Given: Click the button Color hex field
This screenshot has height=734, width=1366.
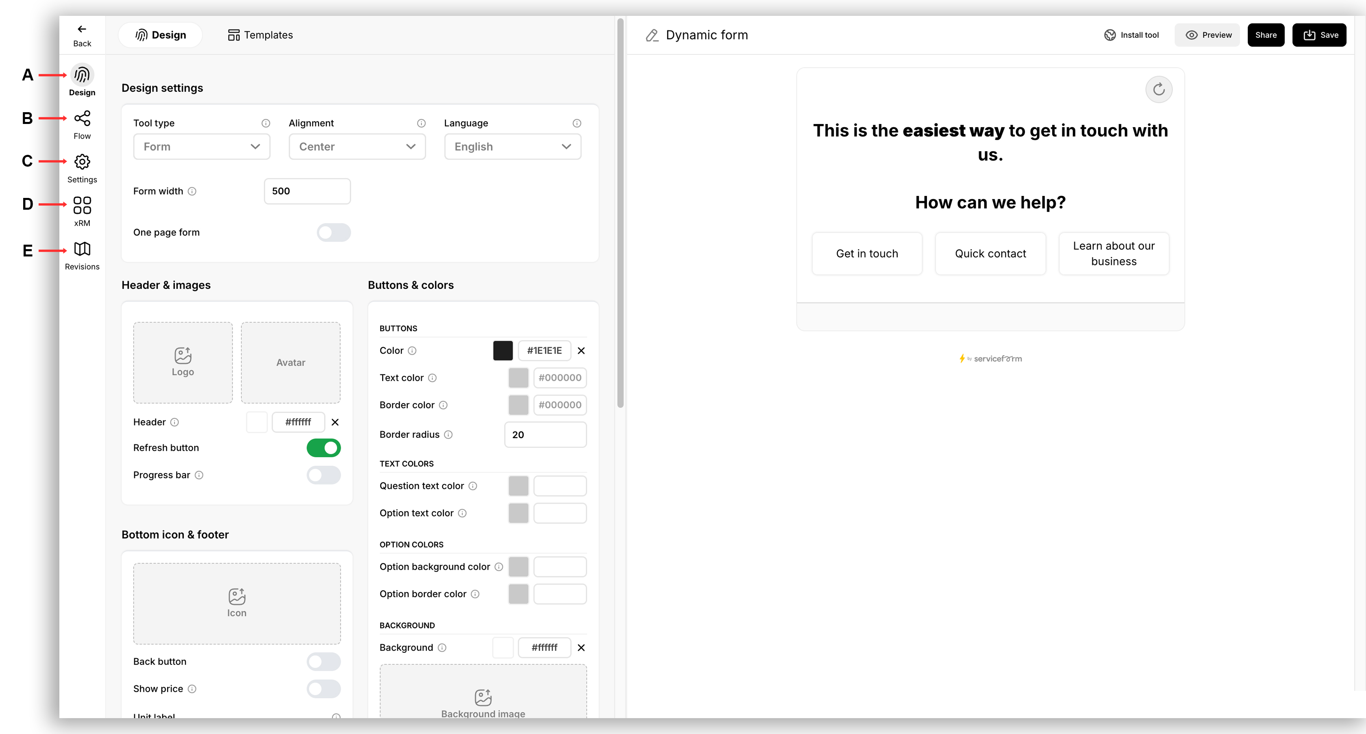Looking at the screenshot, I should pos(544,351).
